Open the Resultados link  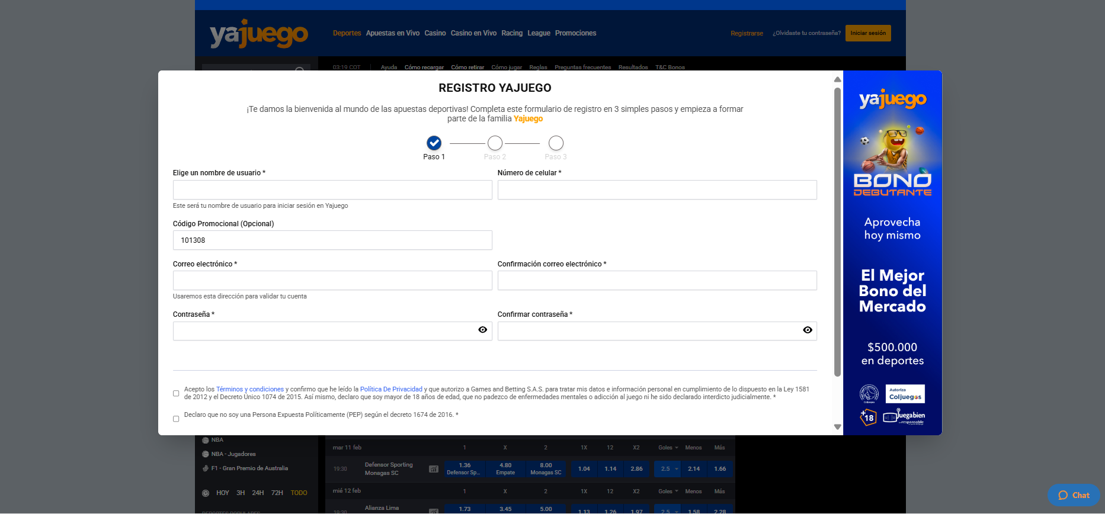(x=633, y=68)
